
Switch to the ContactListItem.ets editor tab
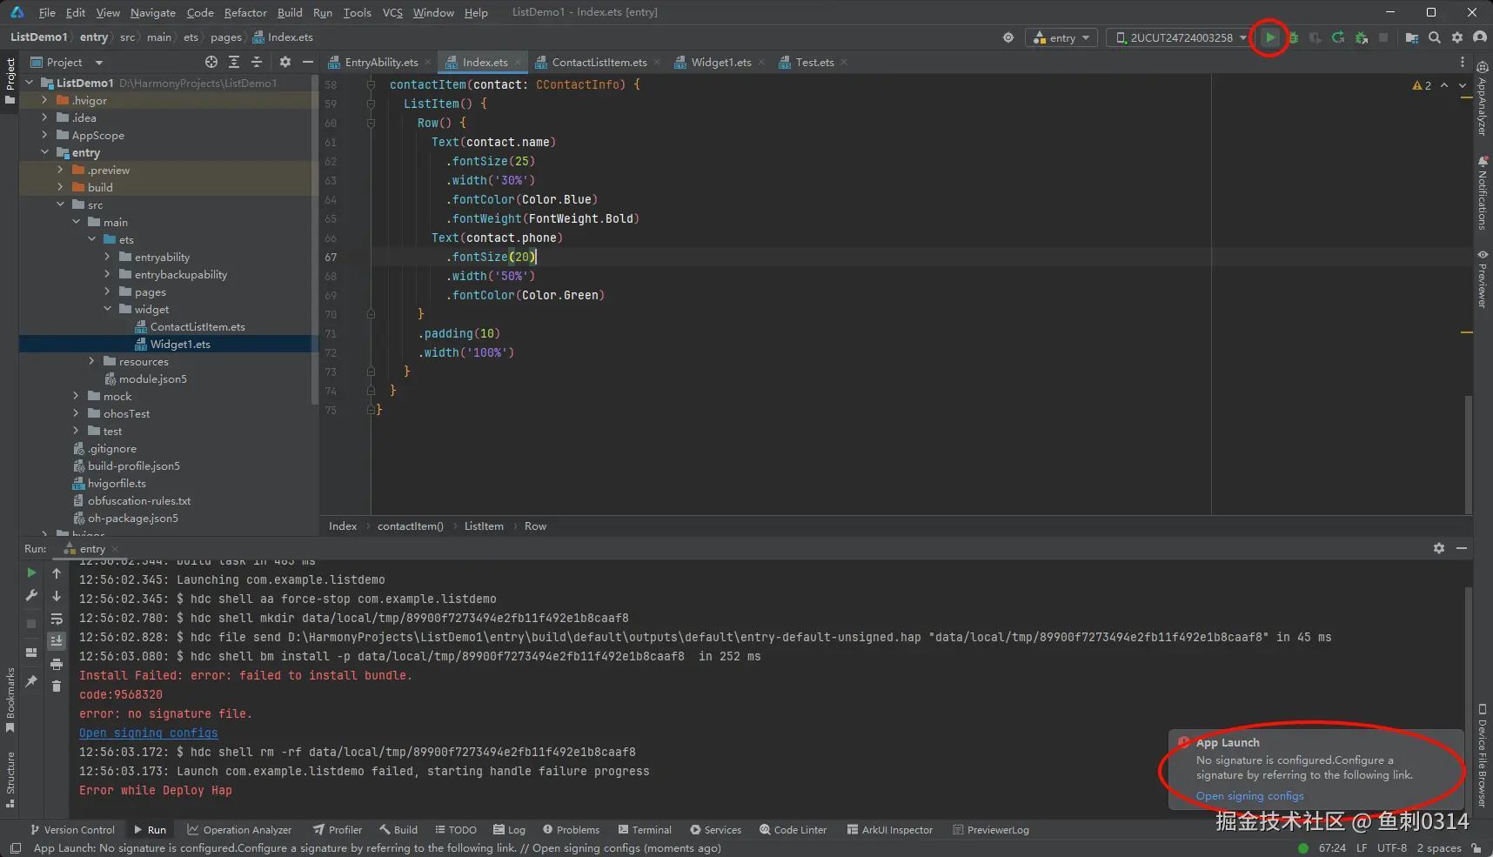coord(599,62)
